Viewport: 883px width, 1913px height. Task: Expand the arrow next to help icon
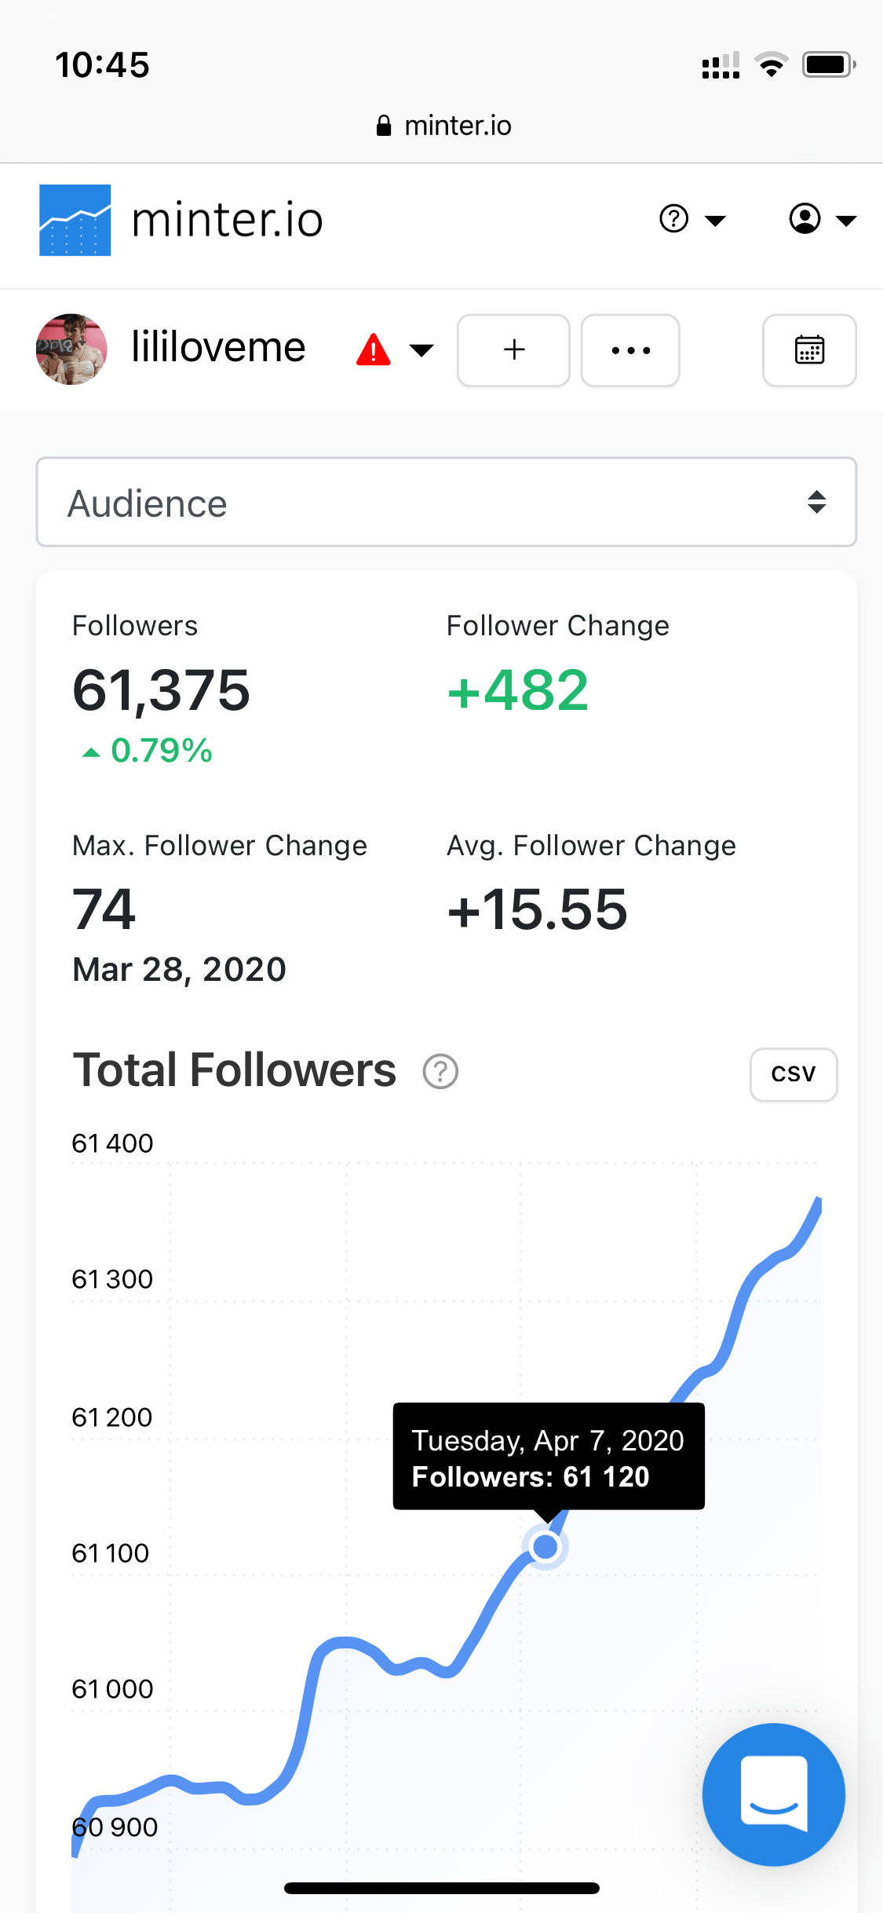pos(715,221)
